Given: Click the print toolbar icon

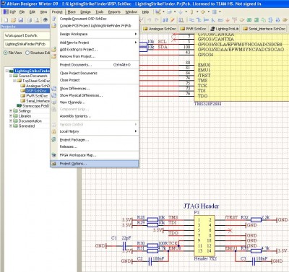Looking at the screenshot, I should click(30, 20).
